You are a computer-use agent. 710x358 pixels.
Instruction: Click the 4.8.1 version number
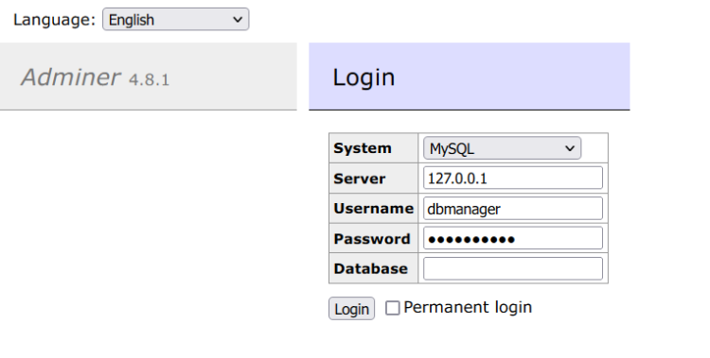pos(149,80)
